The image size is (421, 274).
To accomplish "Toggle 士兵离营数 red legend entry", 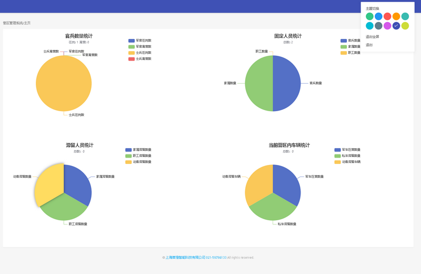I will [139, 59].
